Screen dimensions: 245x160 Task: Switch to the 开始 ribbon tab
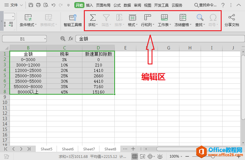click(79, 5)
